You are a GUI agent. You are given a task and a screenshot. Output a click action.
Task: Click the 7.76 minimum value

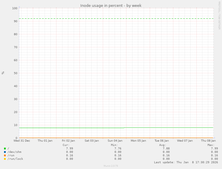click(118, 149)
